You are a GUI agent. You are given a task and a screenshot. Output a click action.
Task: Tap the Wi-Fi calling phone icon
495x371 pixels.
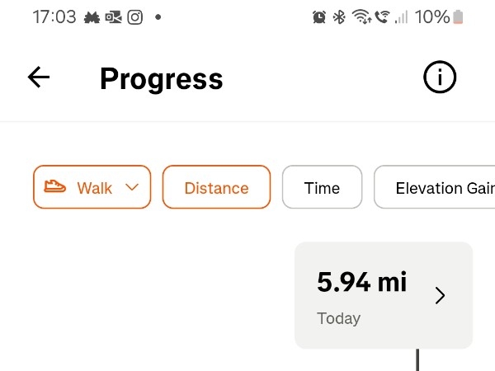[382, 16]
